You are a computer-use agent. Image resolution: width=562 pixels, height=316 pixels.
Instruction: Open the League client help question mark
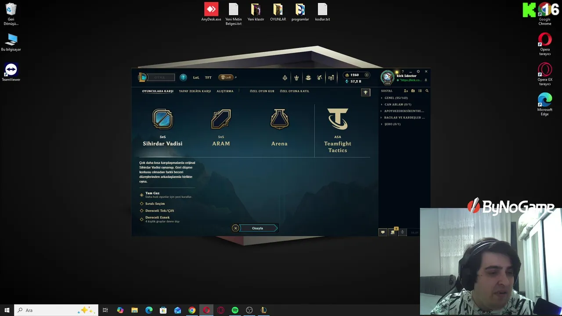point(403,72)
